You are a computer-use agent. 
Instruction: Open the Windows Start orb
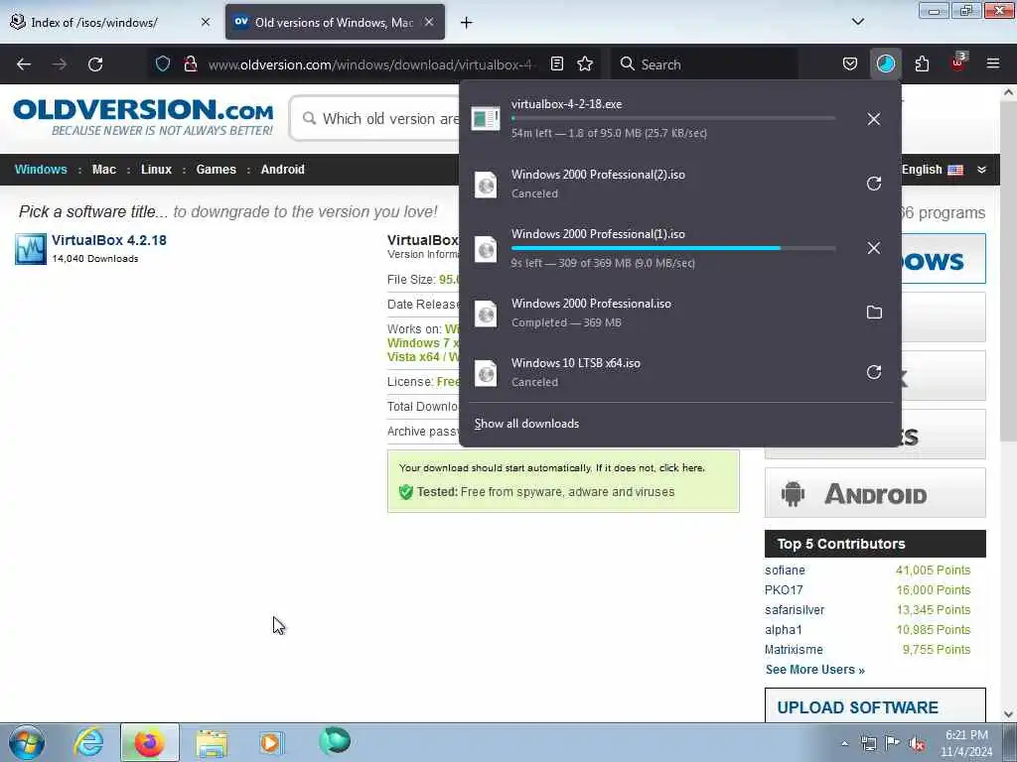[27, 742]
